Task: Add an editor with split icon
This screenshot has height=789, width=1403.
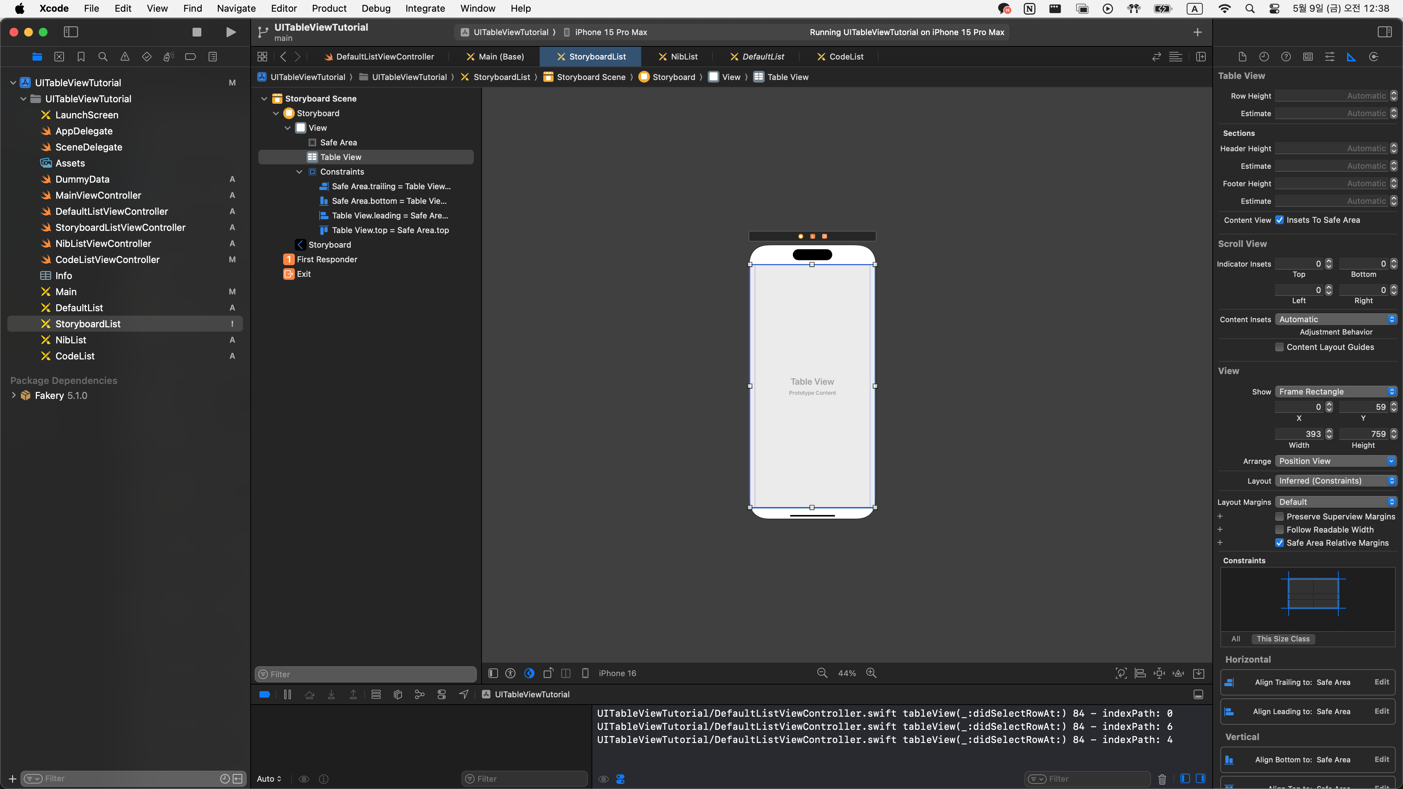Action: tap(1200, 57)
